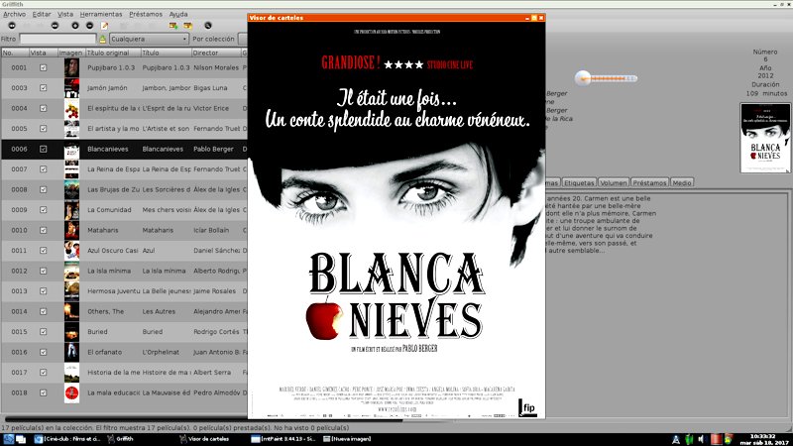
Task: Remove movie using minus toolbar icon
Action: (89, 26)
